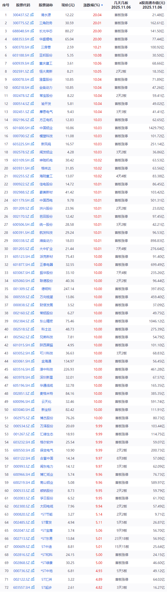This screenshot has height=592, width=167.
Task: Click the chart icon for 603557.SH
Action: tap(32, 587)
